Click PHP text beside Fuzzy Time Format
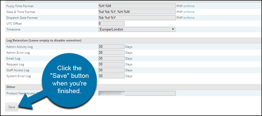 point(180,6)
